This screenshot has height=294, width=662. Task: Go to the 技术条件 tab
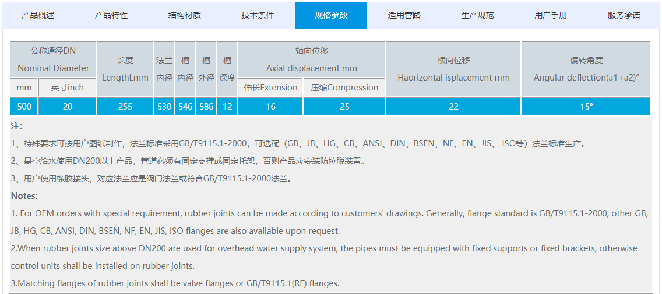pos(258,15)
